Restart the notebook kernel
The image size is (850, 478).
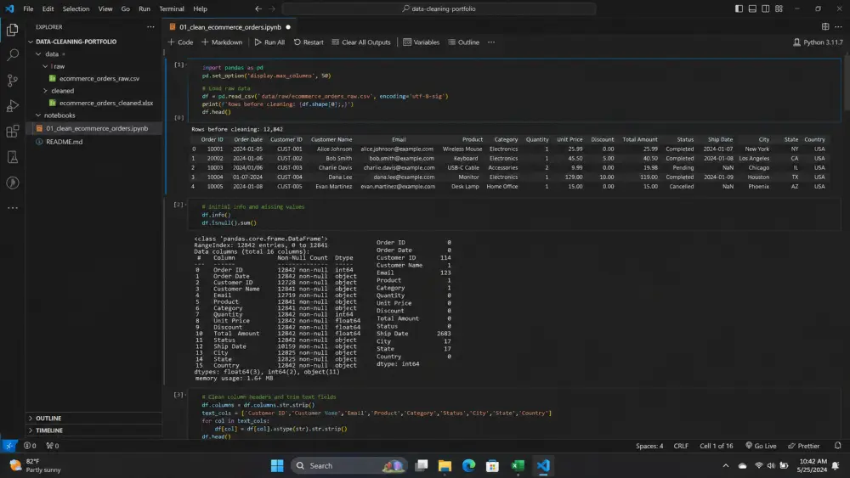pos(309,42)
